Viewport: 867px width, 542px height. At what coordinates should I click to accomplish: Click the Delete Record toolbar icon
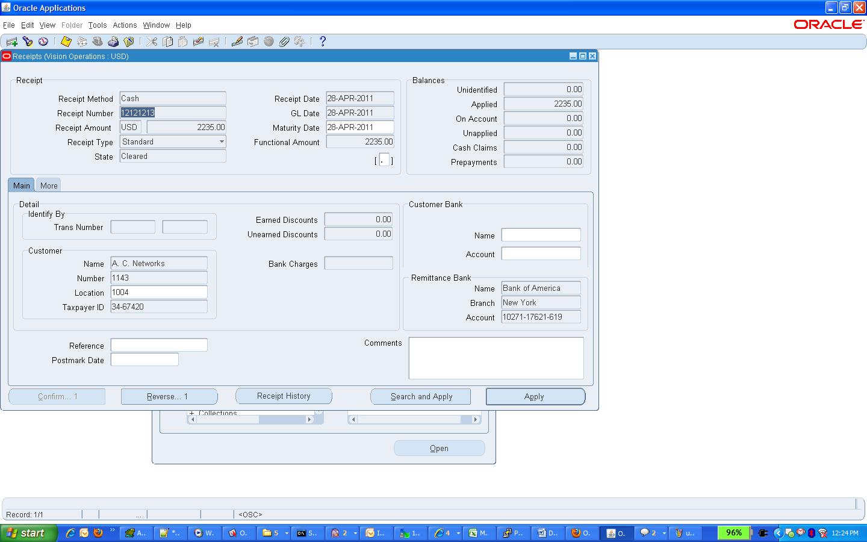(x=214, y=42)
